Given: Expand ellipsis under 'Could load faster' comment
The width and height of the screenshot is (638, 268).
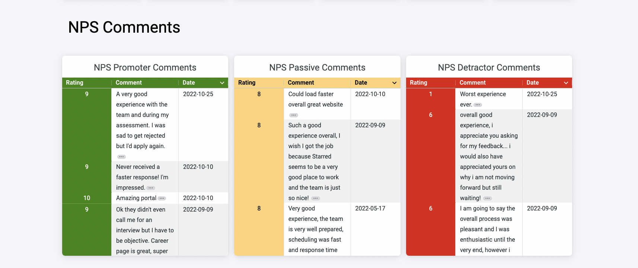Looking at the screenshot, I should click(x=294, y=115).
